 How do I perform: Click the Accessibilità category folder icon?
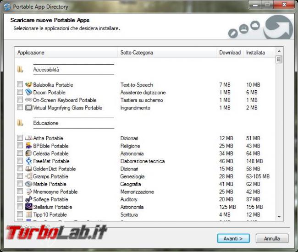pyautogui.click(x=20, y=69)
